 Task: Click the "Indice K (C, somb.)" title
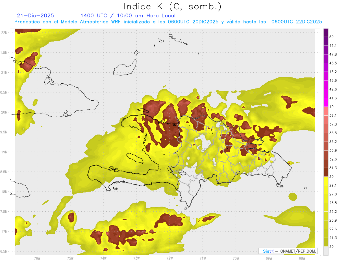(x=173, y=7)
